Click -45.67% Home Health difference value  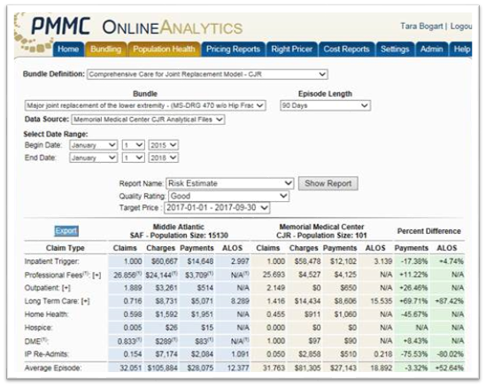click(414, 314)
